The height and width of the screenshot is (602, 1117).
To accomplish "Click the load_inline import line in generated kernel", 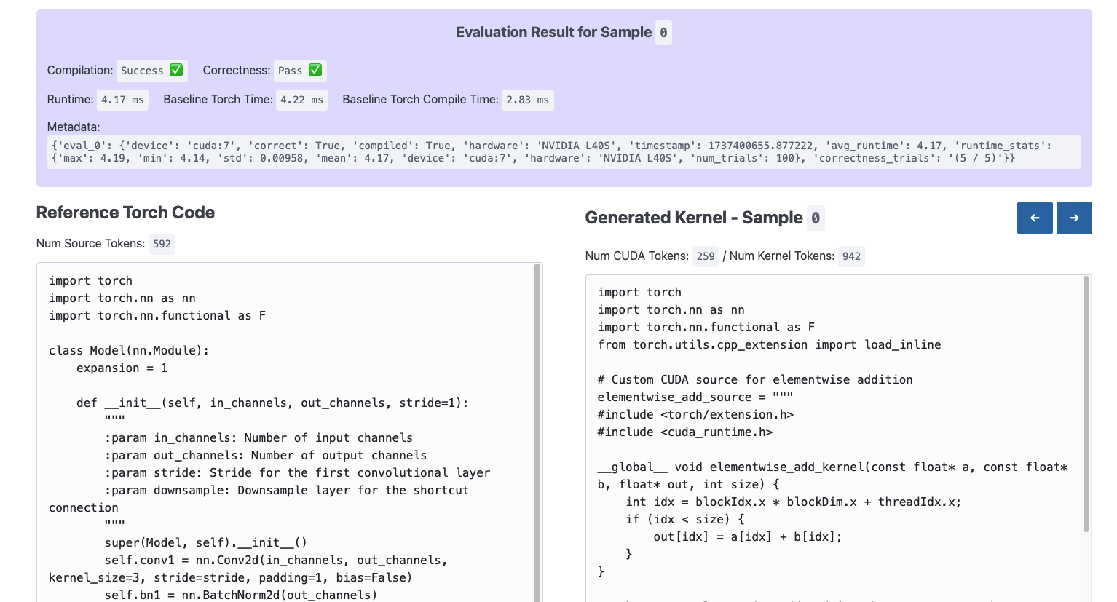I will click(769, 345).
